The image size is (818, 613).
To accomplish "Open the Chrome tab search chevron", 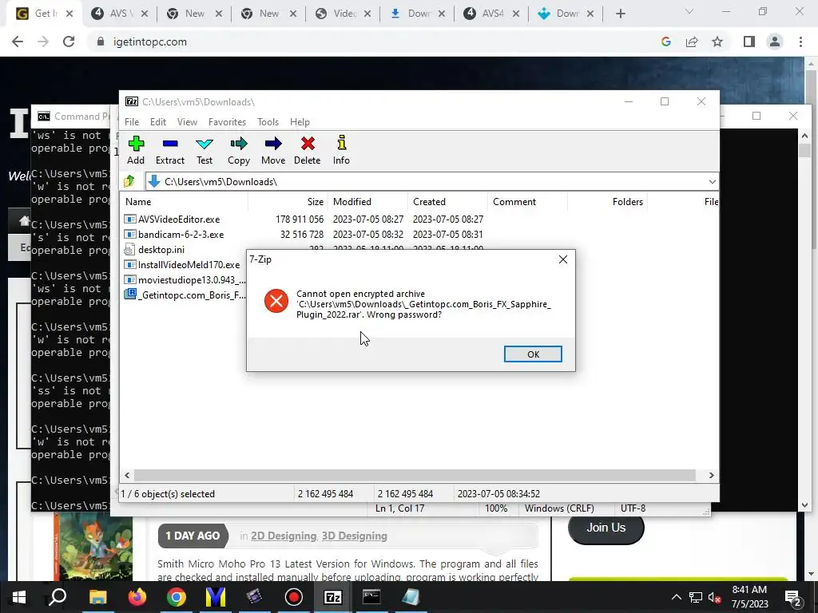I will pos(689,11).
